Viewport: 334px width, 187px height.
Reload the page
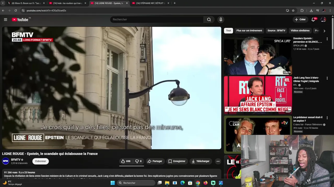[x=16, y=11]
